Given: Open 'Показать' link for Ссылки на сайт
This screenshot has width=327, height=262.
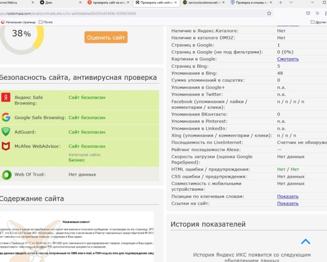Looking at the screenshot, I should click(288, 204).
